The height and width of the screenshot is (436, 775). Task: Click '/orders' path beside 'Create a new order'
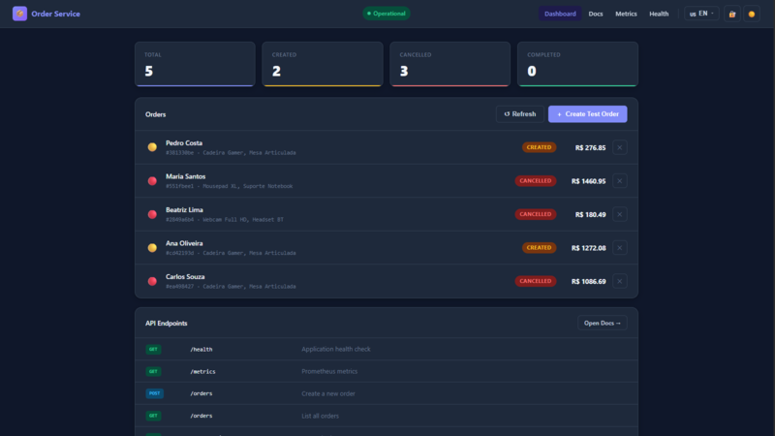[x=201, y=394]
